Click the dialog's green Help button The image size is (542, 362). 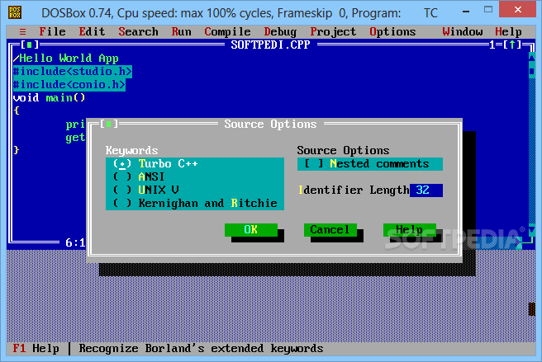[410, 229]
